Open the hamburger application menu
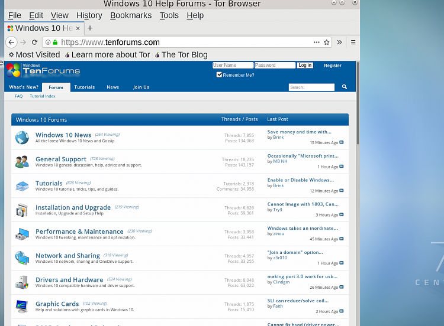Viewport: 444px width, 326px height. pos(353,43)
